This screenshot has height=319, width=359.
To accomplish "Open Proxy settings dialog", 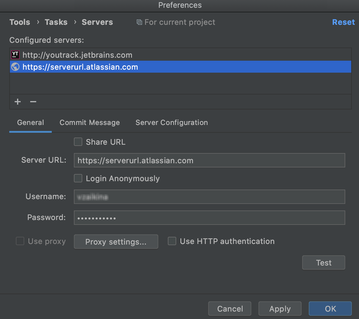I will coord(116,242).
